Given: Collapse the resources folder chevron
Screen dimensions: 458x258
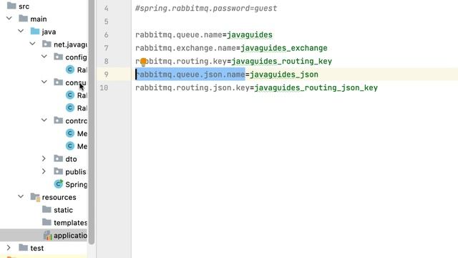Looking at the screenshot, I should [21, 197].
